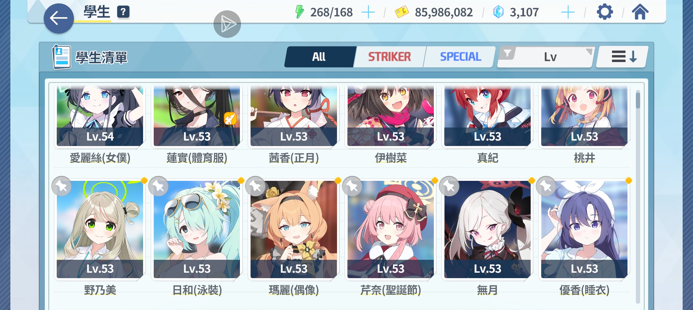The width and height of the screenshot is (693, 310).
Task: Open the help question mark icon
Action: pos(123,12)
